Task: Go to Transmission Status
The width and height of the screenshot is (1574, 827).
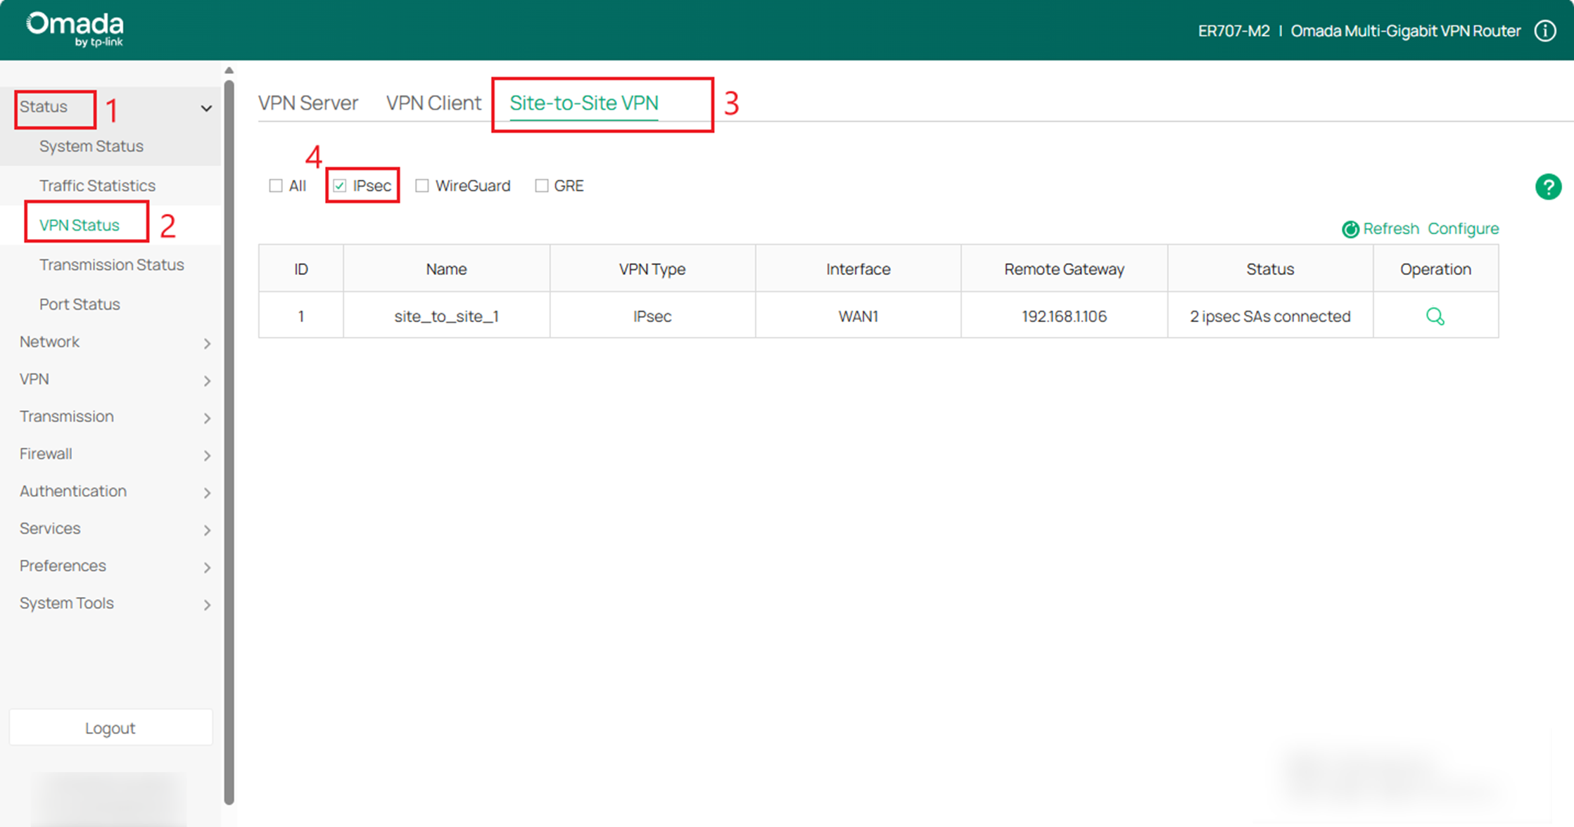Action: [x=111, y=264]
